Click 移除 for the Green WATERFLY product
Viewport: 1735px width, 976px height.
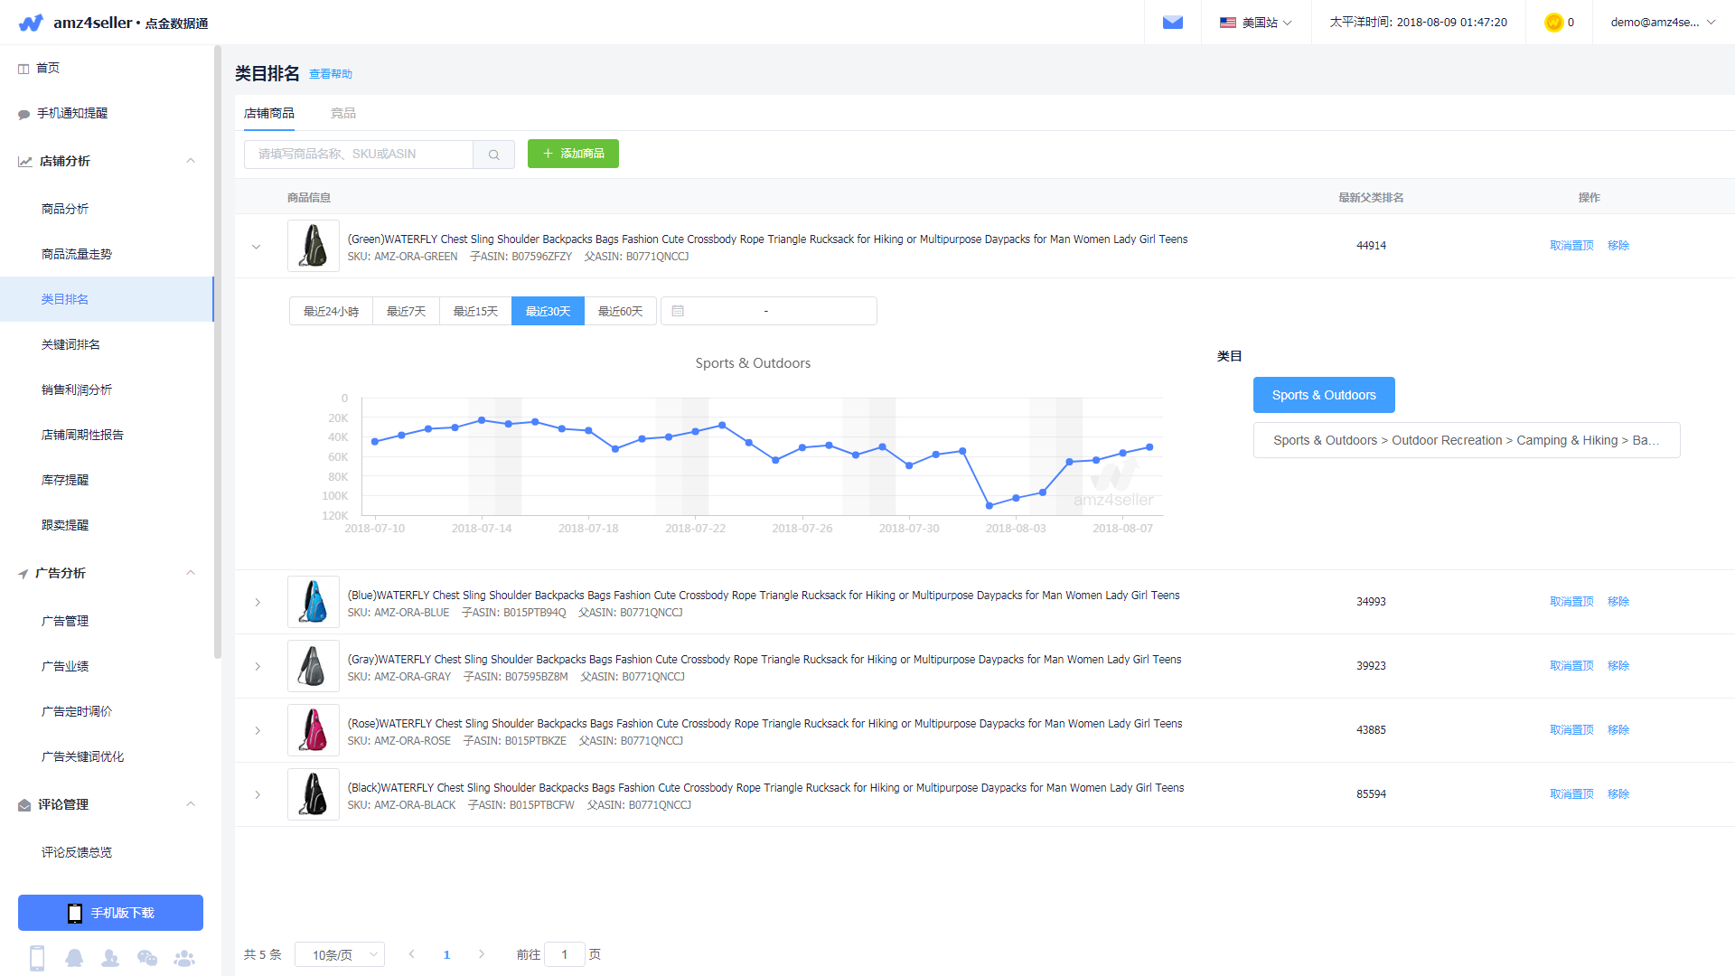(1618, 246)
